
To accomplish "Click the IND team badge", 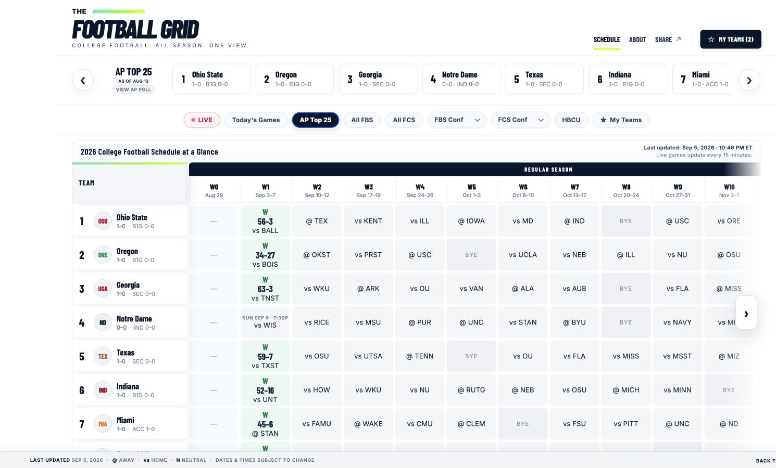I will [x=103, y=390].
